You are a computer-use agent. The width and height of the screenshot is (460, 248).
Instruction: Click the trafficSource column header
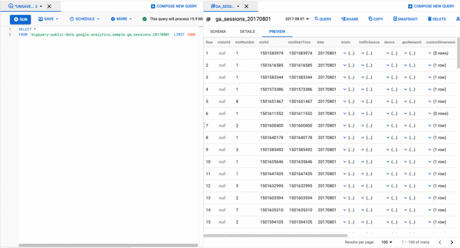click(x=369, y=42)
